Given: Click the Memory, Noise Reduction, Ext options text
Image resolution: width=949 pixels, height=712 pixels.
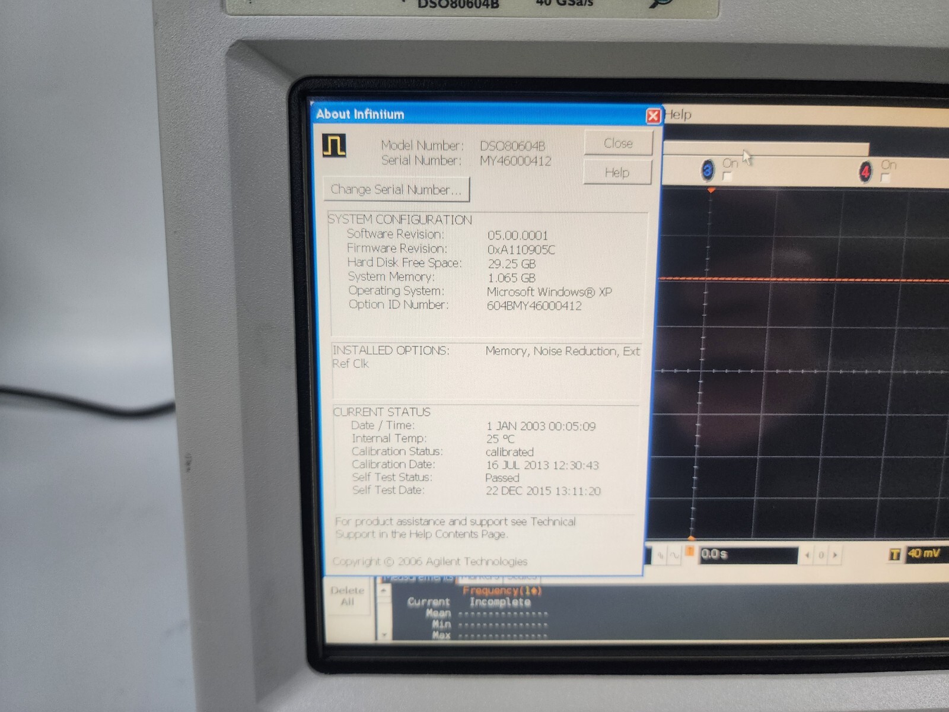Looking at the screenshot, I should [x=562, y=351].
